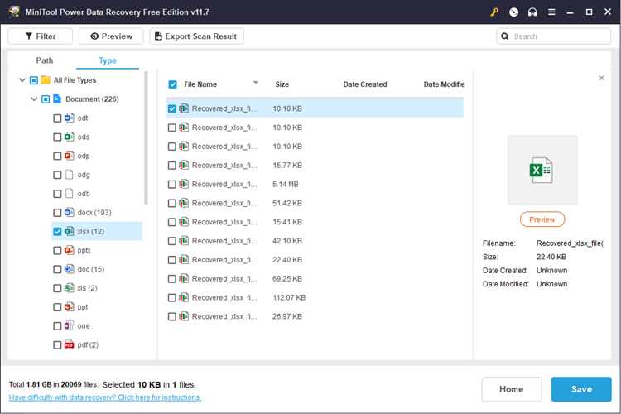Screen dimensions: 621x414
Task: Click Excel icon of the 112.07 KB file
Action: point(184,297)
